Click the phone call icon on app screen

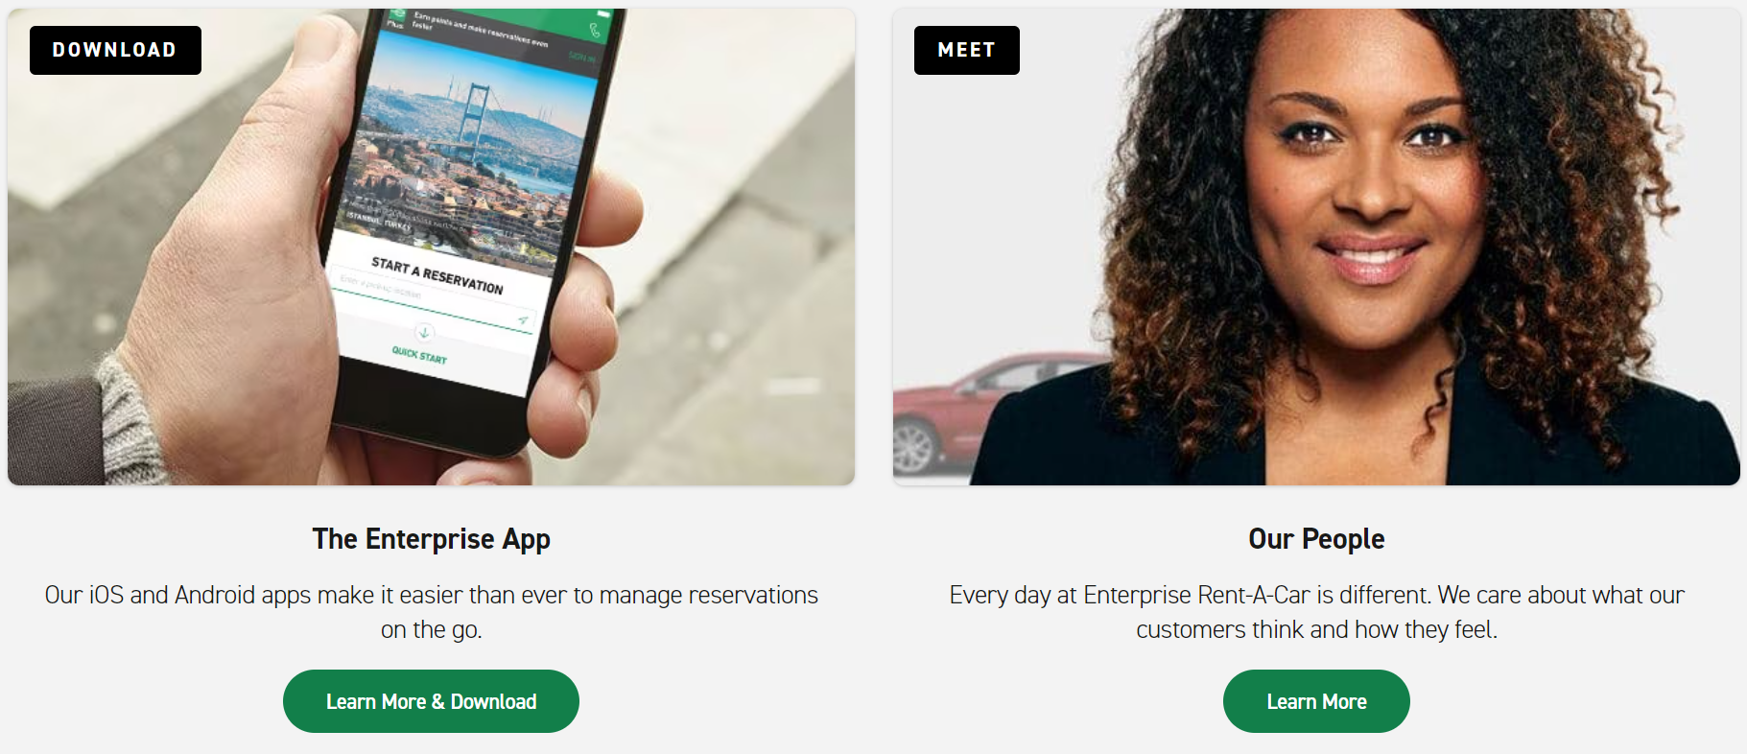(x=595, y=31)
